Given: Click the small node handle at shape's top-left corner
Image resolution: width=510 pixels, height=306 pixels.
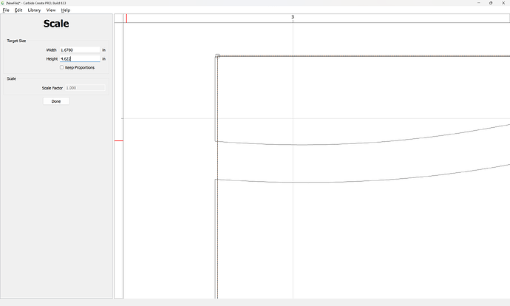Looking at the screenshot, I should click(x=217, y=55).
